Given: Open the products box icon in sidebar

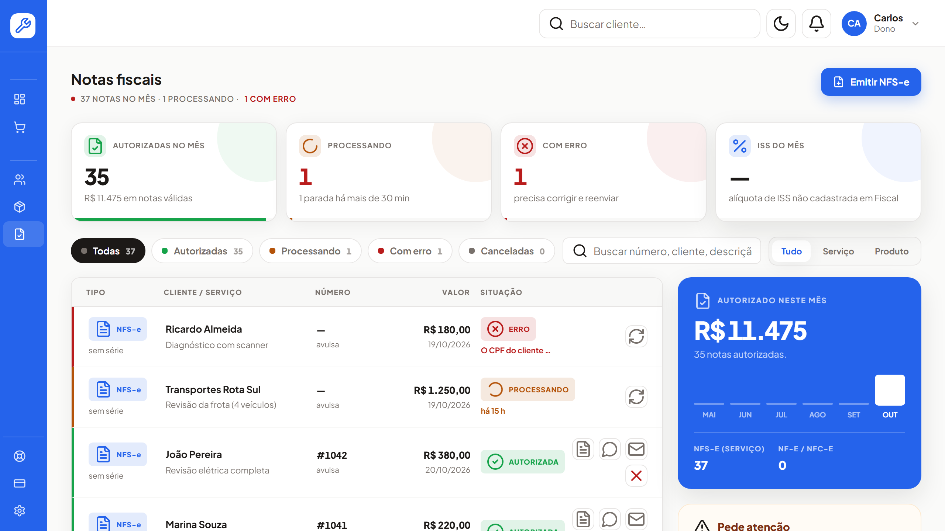Looking at the screenshot, I should coord(20,207).
